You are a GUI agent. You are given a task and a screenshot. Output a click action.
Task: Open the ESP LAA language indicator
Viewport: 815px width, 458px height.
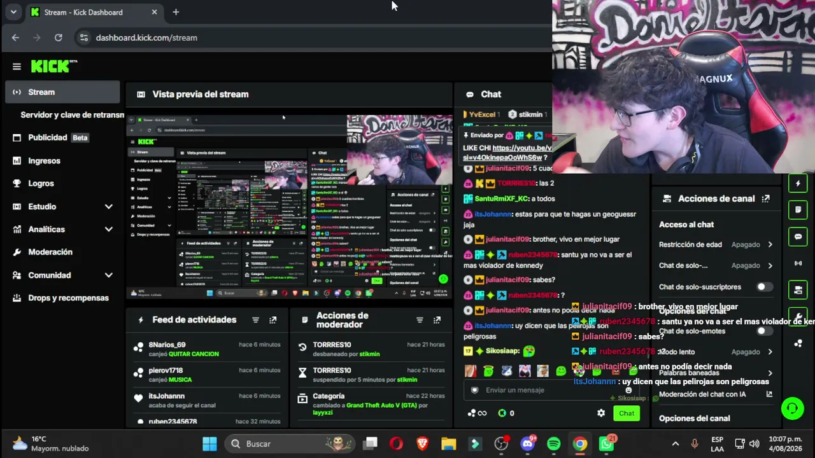click(717, 443)
